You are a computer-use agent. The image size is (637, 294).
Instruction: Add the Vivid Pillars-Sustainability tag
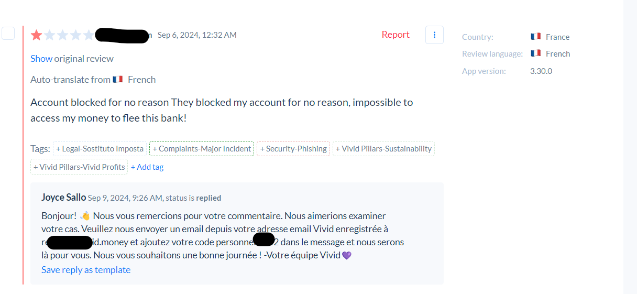click(383, 149)
